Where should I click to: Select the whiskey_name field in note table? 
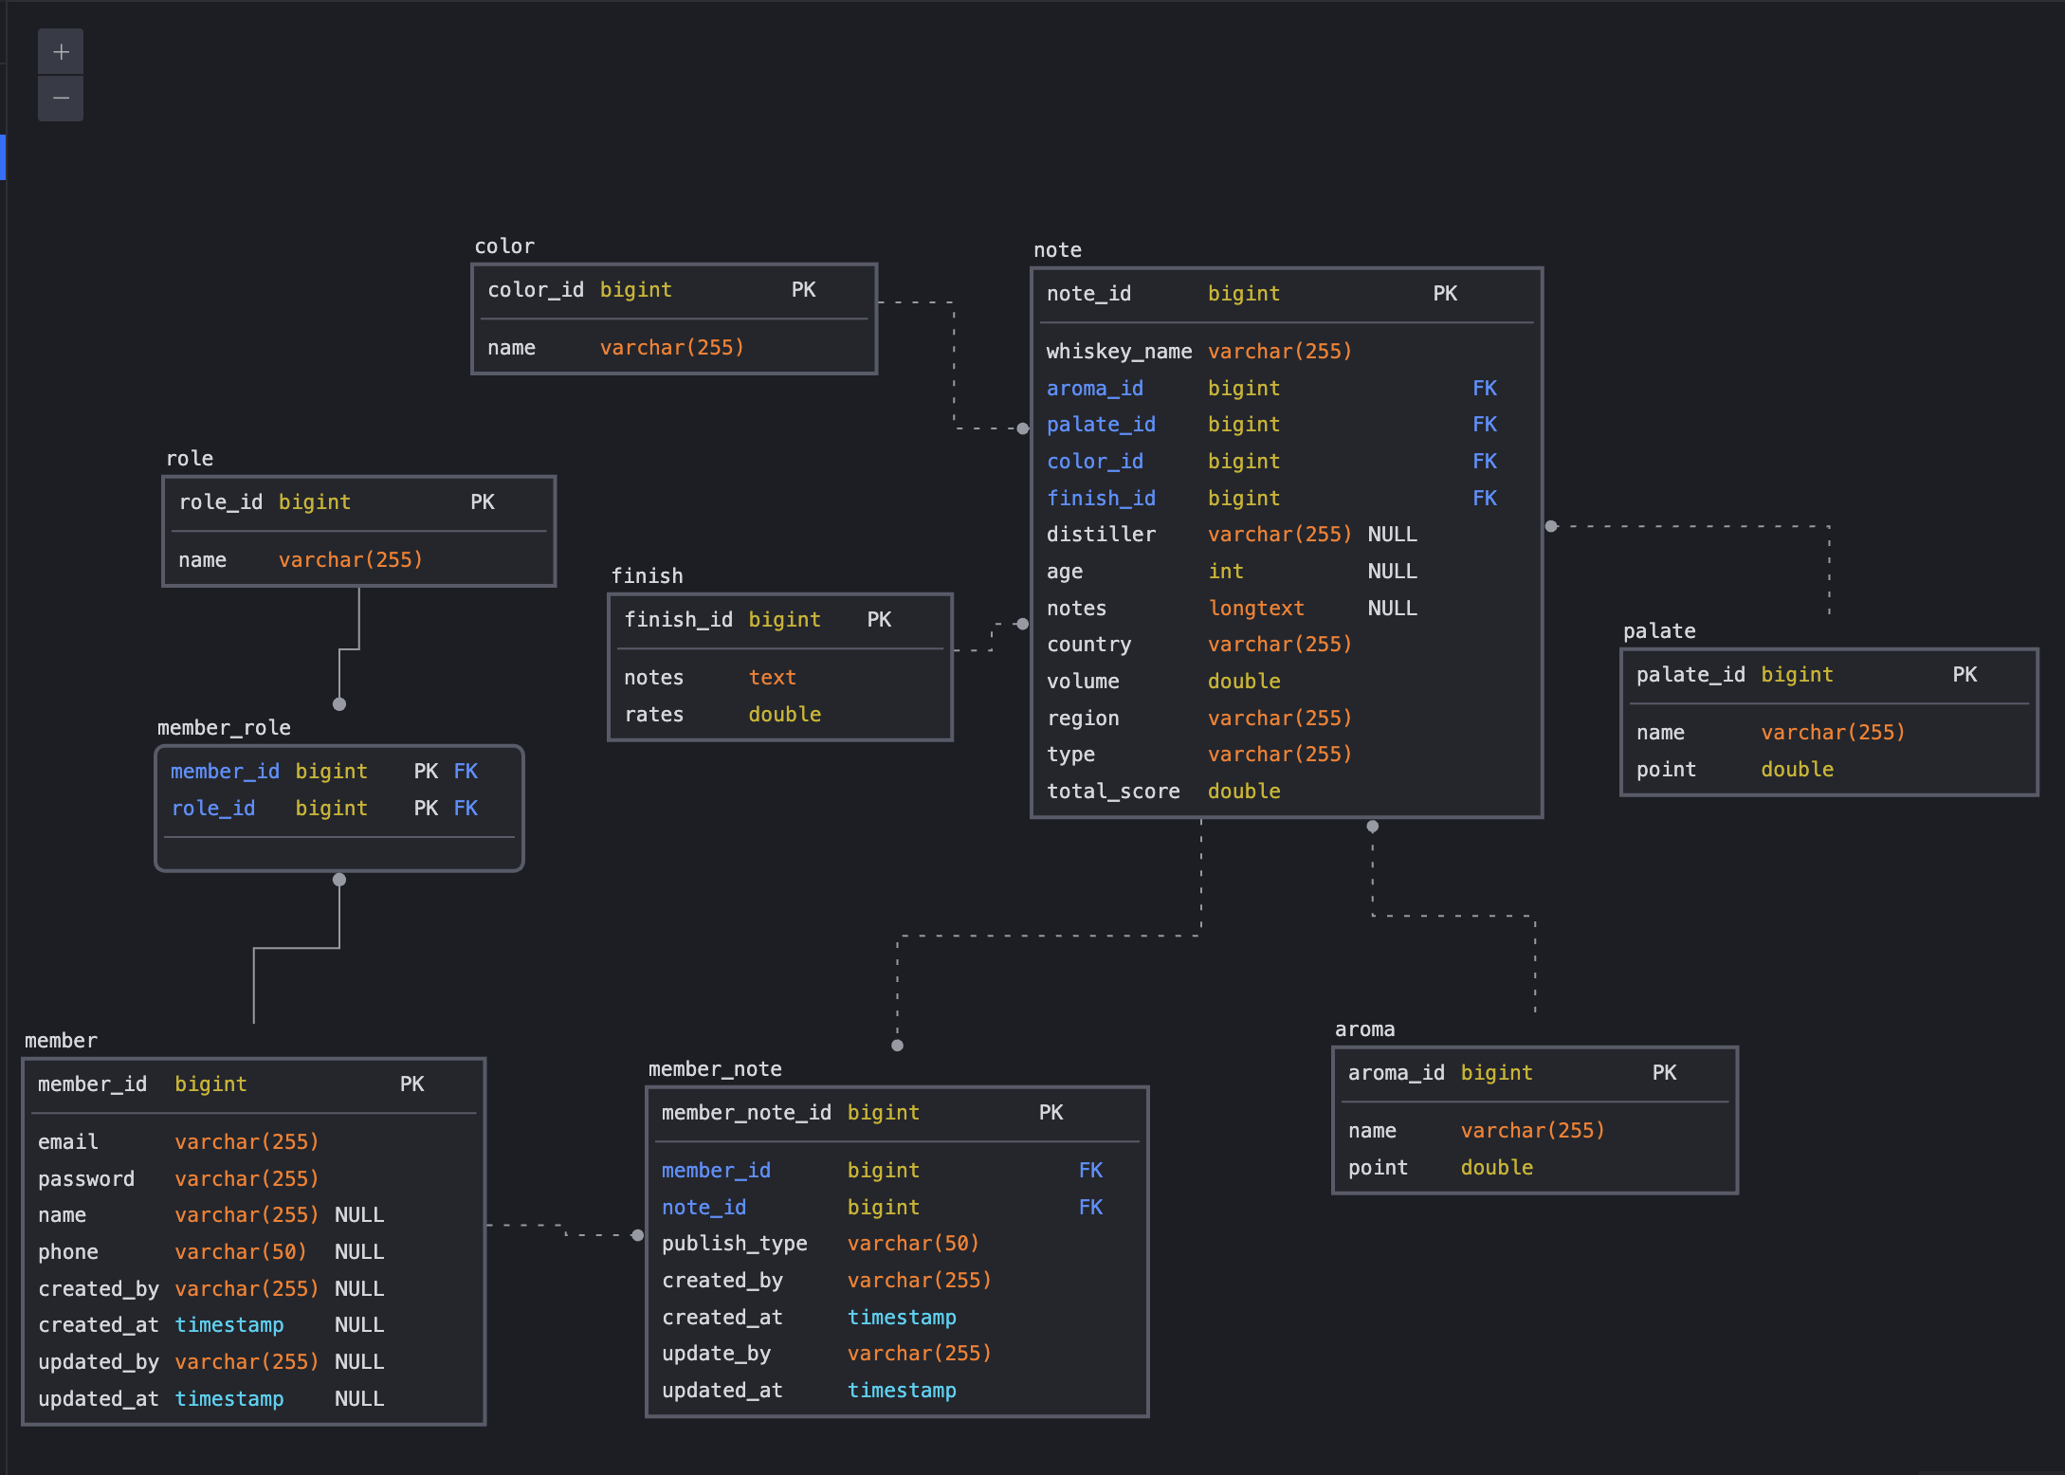click(1119, 351)
